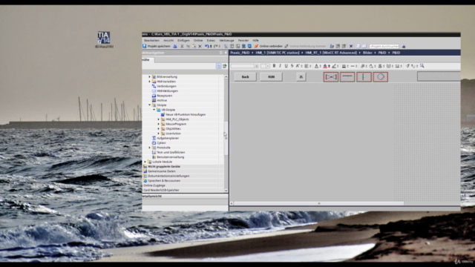
Task: Expand the Bildverwaltung tree node
Action: pyautogui.click(x=149, y=77)
